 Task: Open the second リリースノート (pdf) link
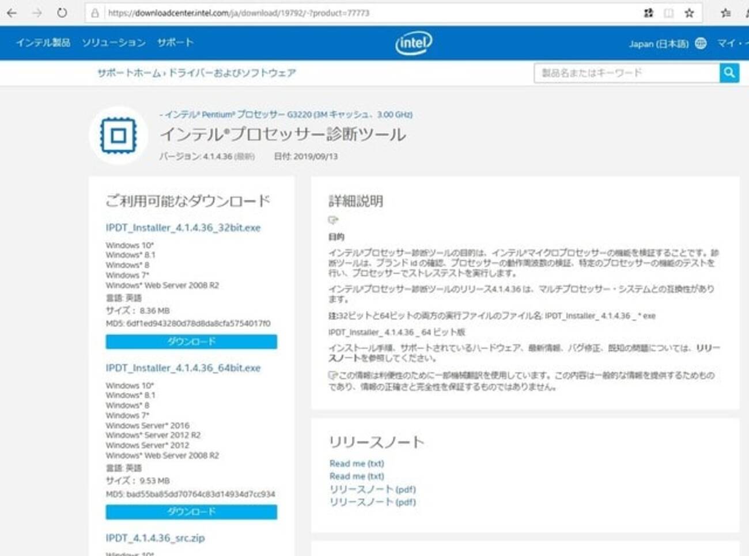[372, 502]
